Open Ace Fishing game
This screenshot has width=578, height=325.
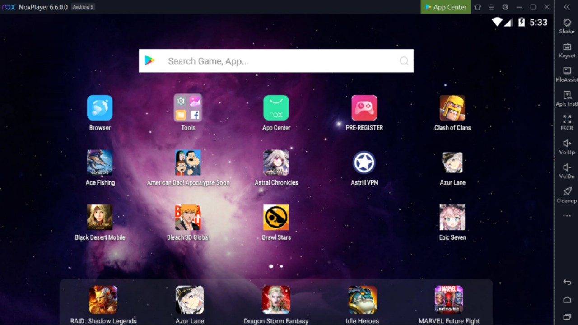coord(100,162)
